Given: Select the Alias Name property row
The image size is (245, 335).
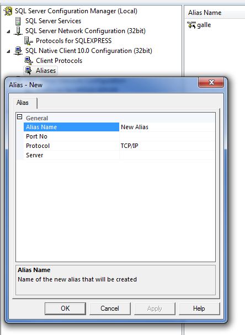Looking at the screenshot, I should coord(71,127).
